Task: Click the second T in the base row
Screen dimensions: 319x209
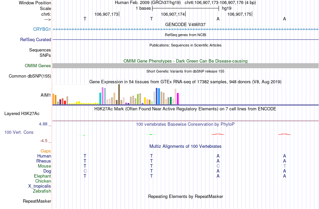Action: (x=151, y=19)
